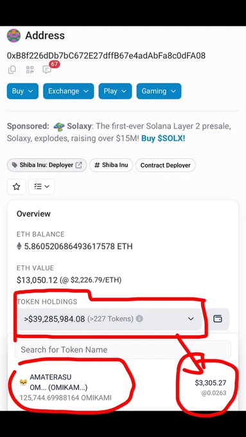The width and height of the screenshot is (246, 437).
Task: Show the address QR code
Action: click(30, 69)
